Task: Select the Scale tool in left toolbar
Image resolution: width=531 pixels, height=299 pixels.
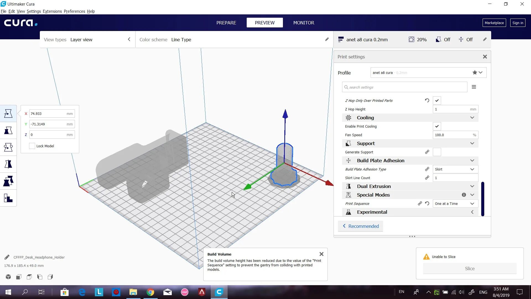Action: [x=8, y=130]
